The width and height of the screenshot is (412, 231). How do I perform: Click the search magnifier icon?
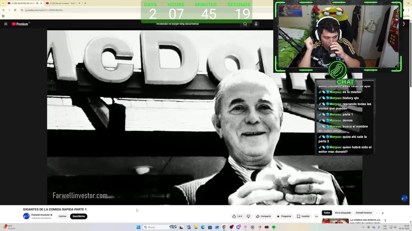245,24
